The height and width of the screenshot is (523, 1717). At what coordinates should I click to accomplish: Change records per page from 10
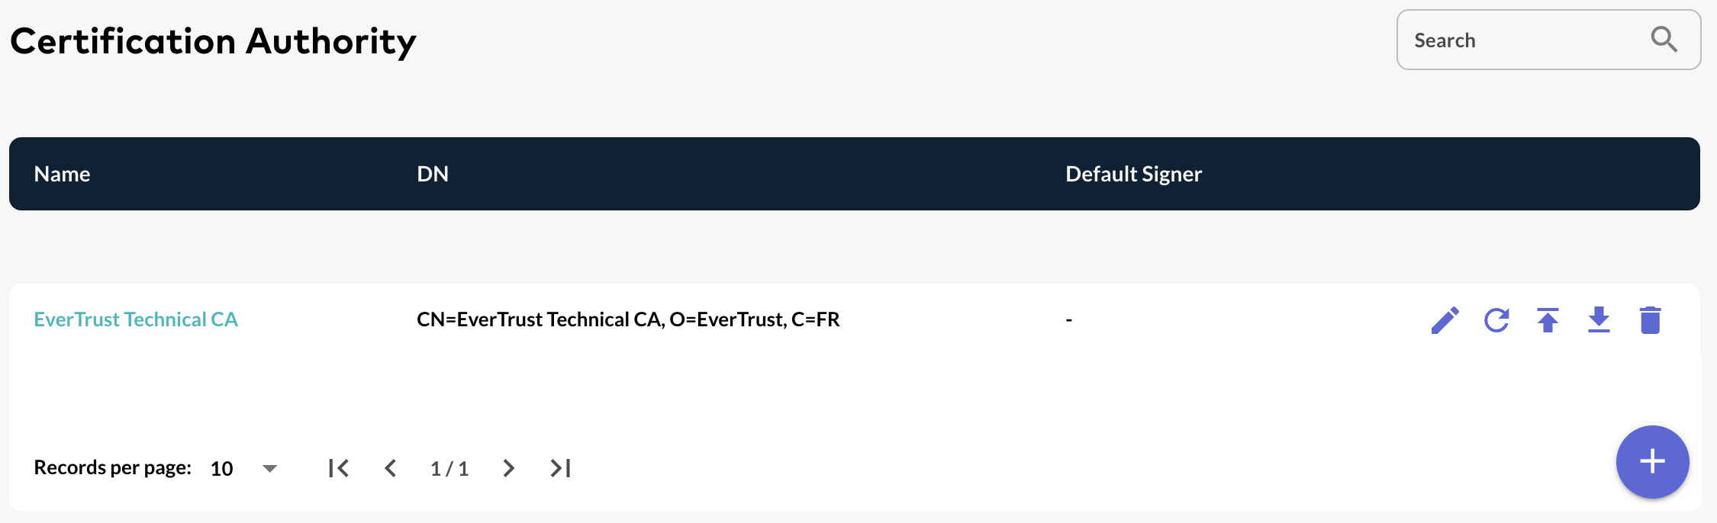pos(221,468)
